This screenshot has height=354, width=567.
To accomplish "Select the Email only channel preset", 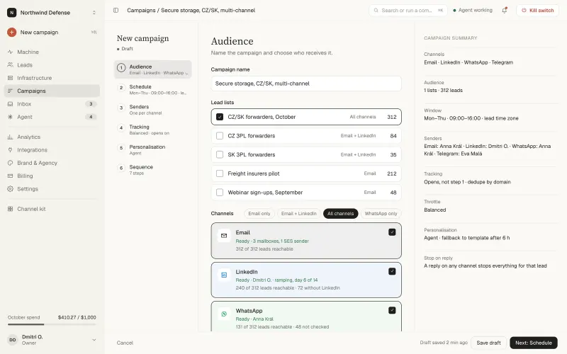I will (x=259, y=214).
